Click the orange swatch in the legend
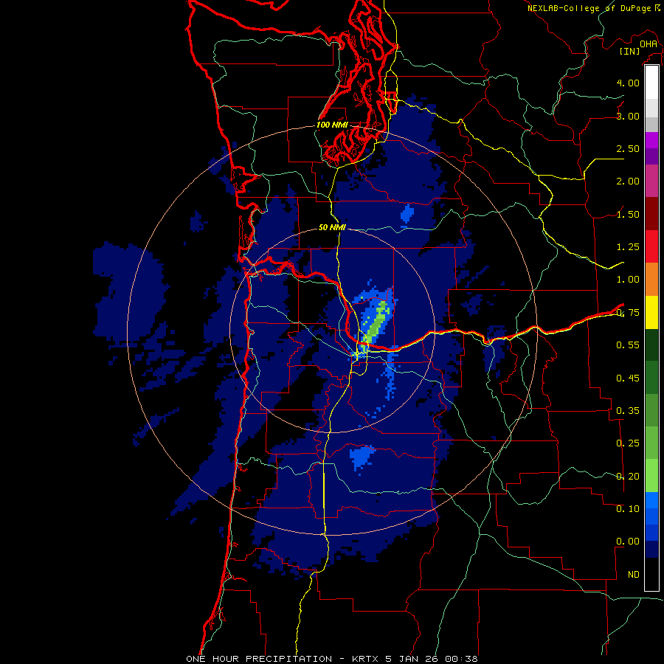The width and height of the screenshot is (664, 664). click(651, 279)
